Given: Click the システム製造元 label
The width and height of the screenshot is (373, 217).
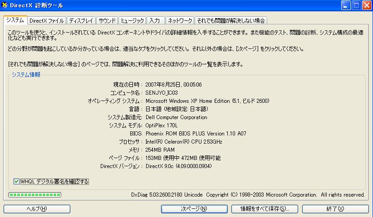Looking at the screenshot, I should click(125, 117).
